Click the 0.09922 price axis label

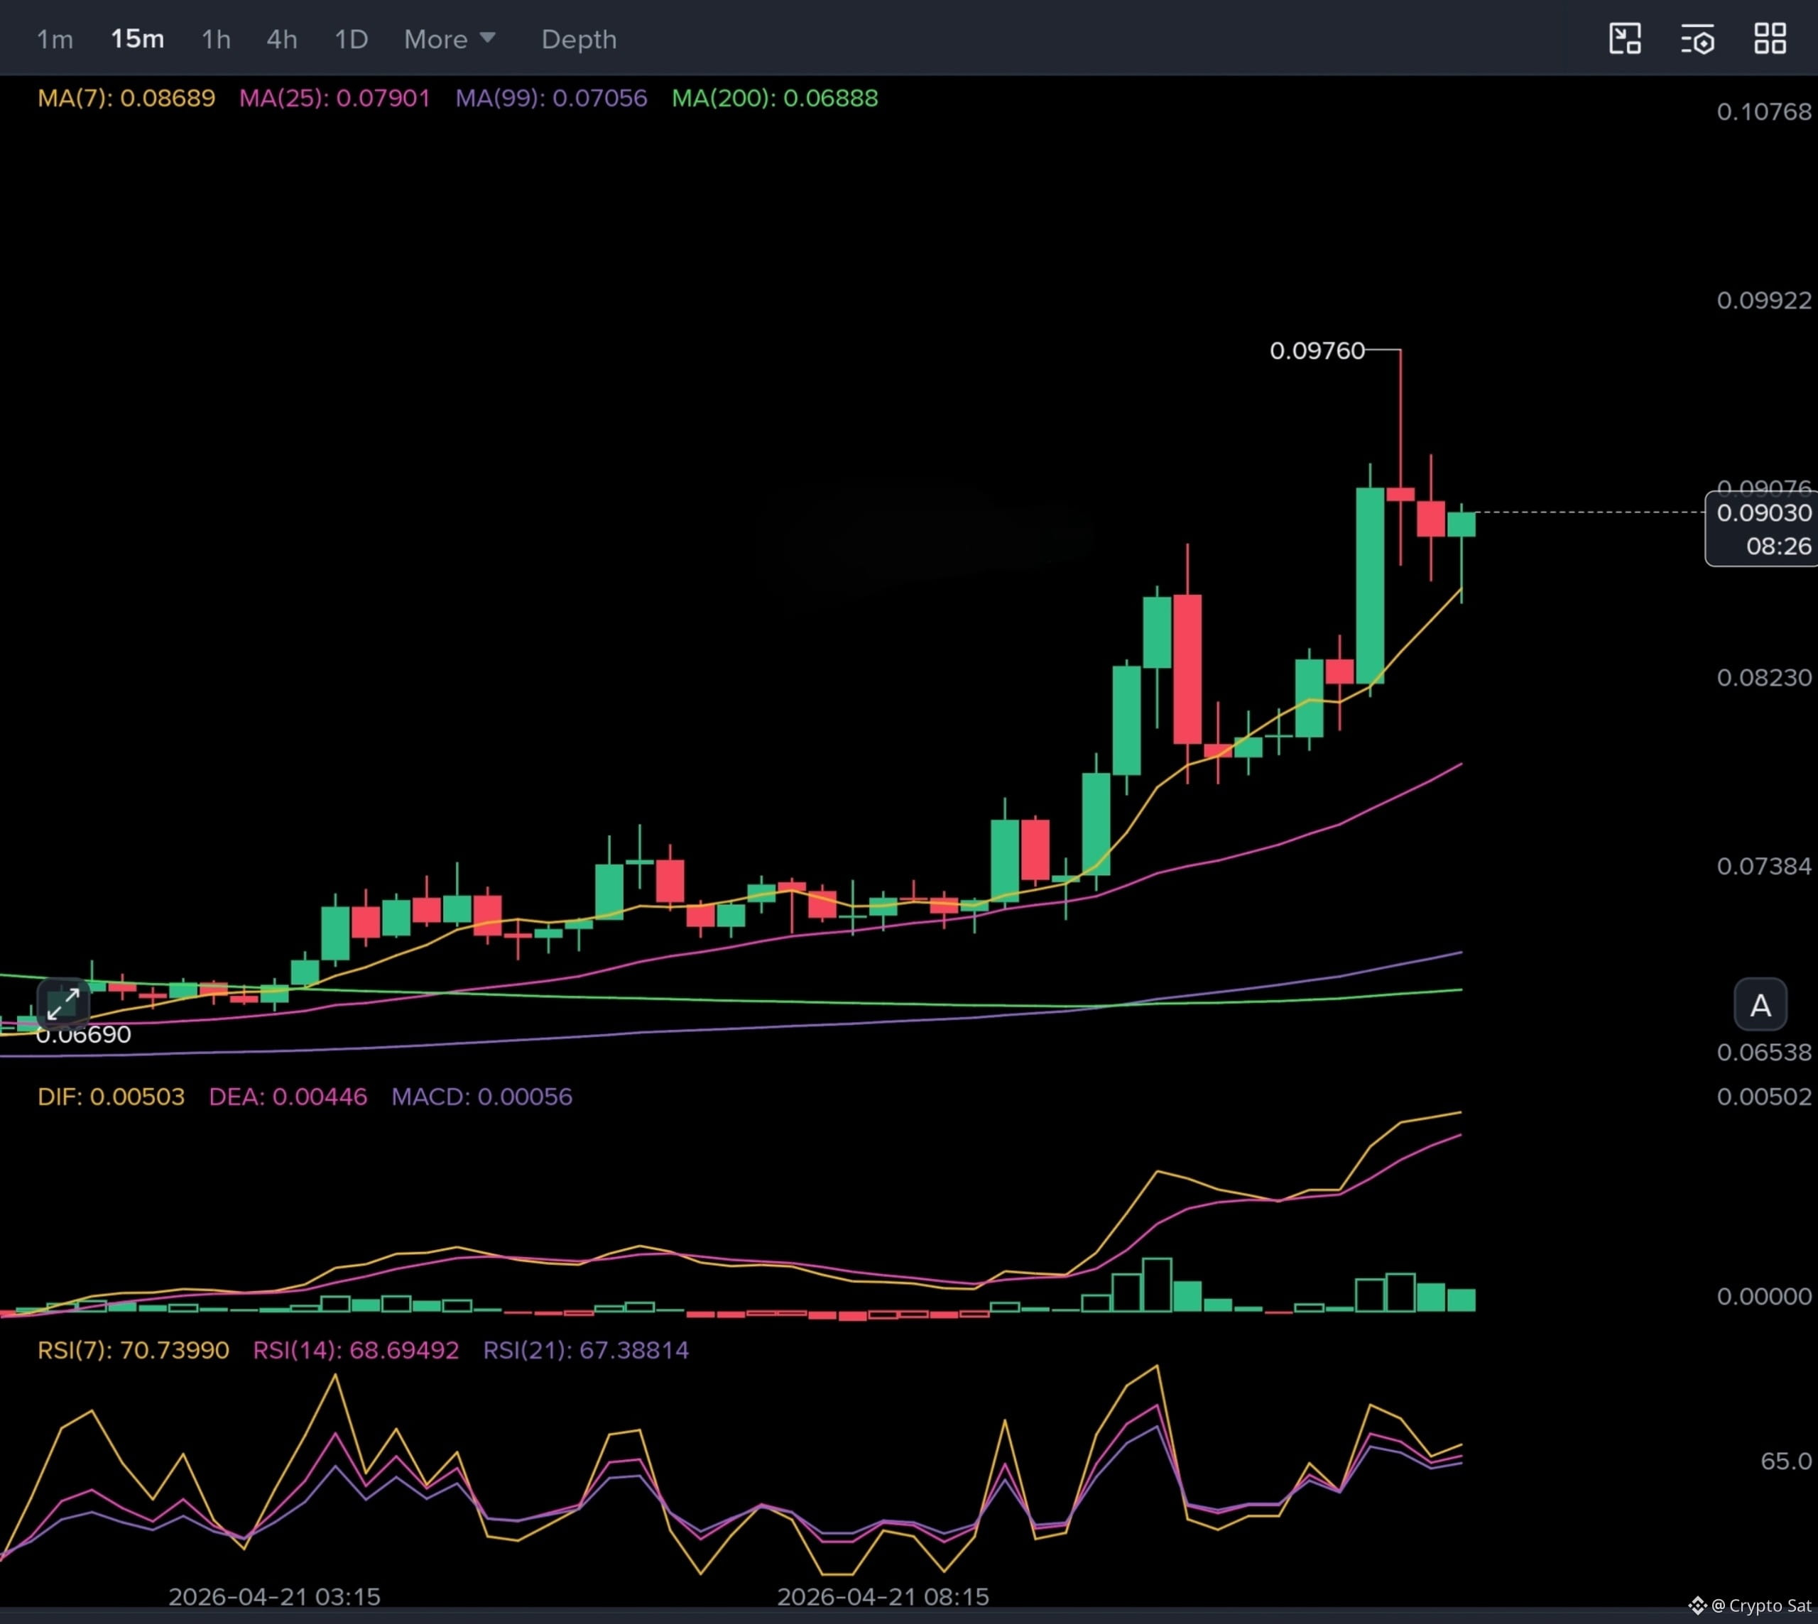pos(1763,300)
